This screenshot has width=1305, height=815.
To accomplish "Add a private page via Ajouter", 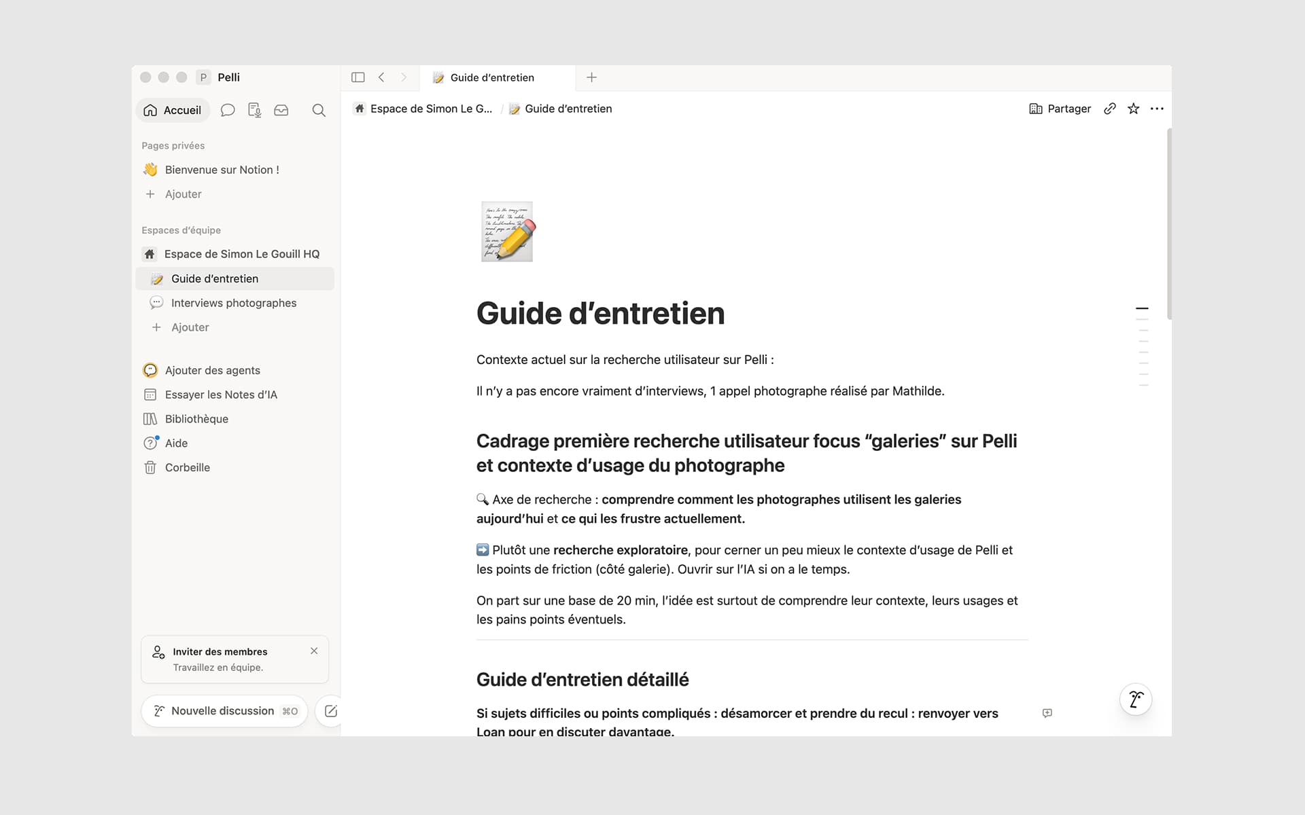I will [x=234, y=194].
